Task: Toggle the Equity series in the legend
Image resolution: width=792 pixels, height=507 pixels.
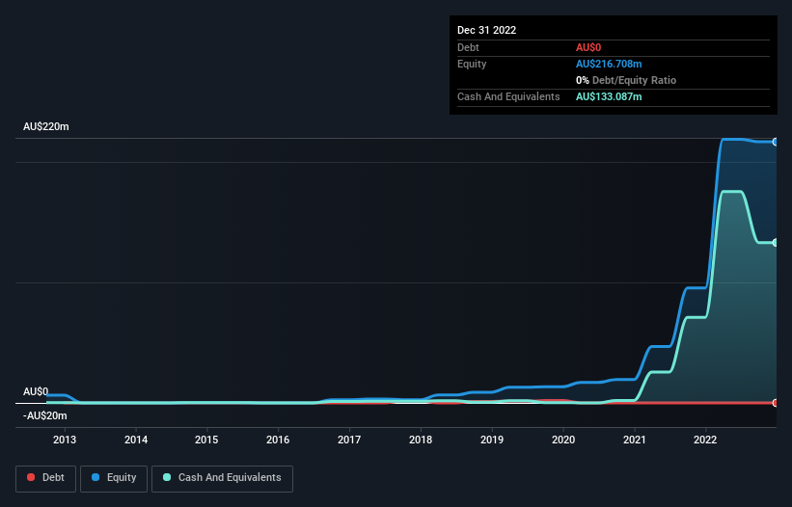Action: tap(114, 478)
